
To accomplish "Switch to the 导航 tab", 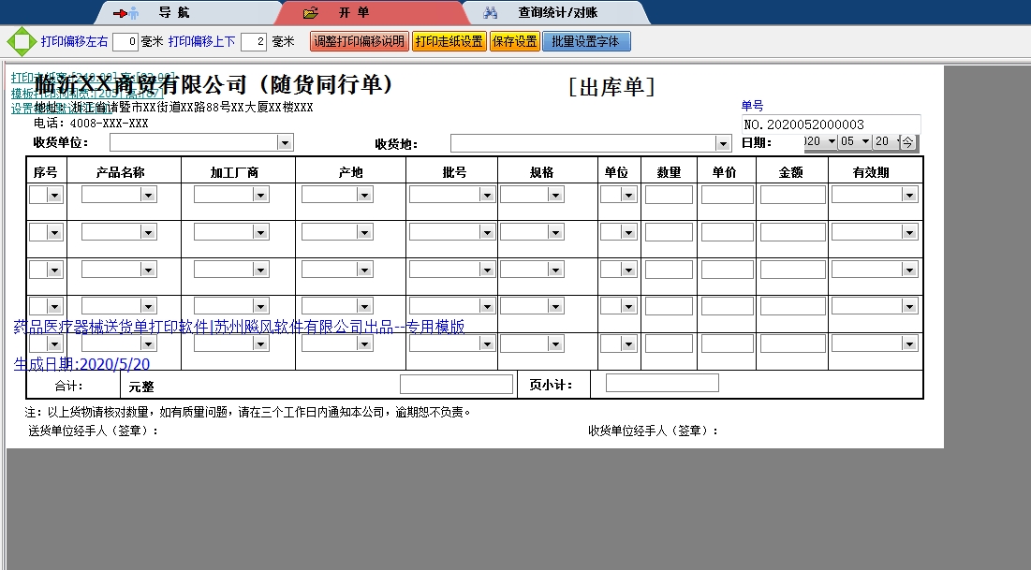I will coord(172,13).
